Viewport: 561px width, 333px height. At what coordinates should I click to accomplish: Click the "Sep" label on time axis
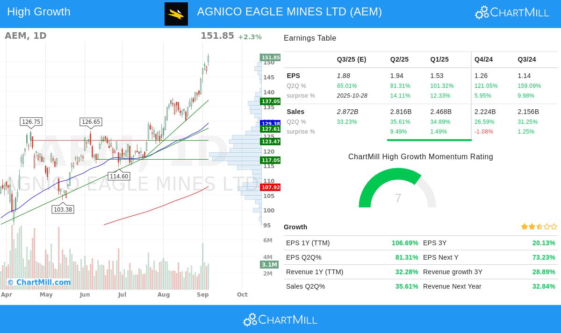click(x=203, y=295)
